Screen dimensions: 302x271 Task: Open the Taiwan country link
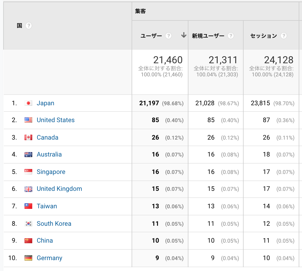tap(47, 206)
